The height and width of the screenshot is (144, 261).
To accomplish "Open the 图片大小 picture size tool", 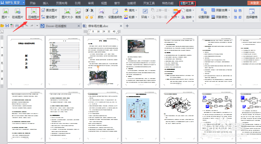I will pos(67,14).
